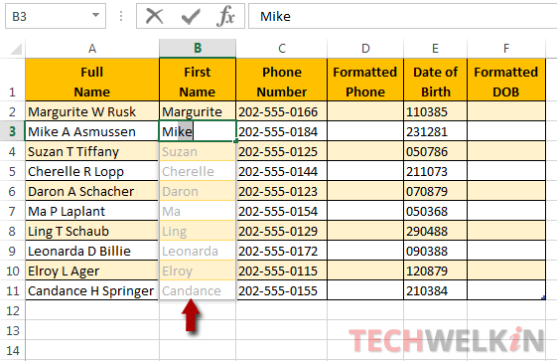Image resolution: width=557 pixels, height=361 pixels.
Task: Select column D header
Action: [365, 48]
